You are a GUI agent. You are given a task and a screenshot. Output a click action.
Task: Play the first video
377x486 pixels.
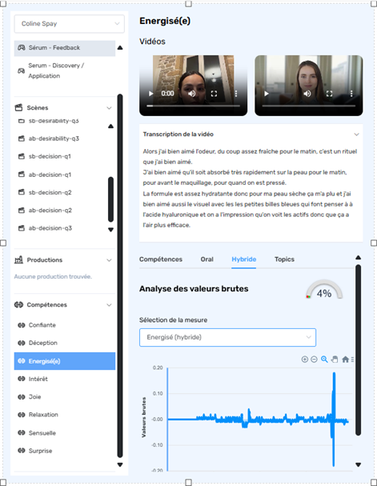point(150,94)
